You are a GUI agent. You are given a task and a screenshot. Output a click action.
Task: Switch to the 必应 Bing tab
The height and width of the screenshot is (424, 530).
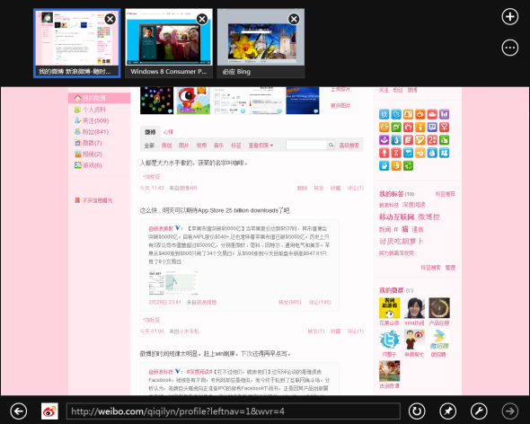pos(261,43)
